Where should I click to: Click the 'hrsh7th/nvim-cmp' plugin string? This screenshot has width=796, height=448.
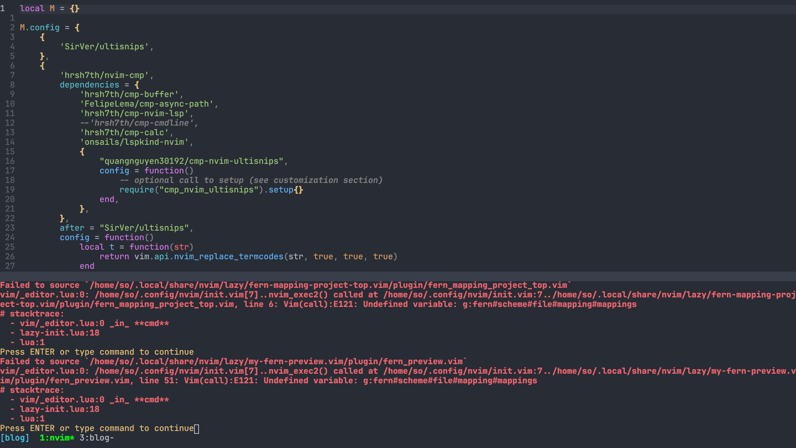(104, 75)
